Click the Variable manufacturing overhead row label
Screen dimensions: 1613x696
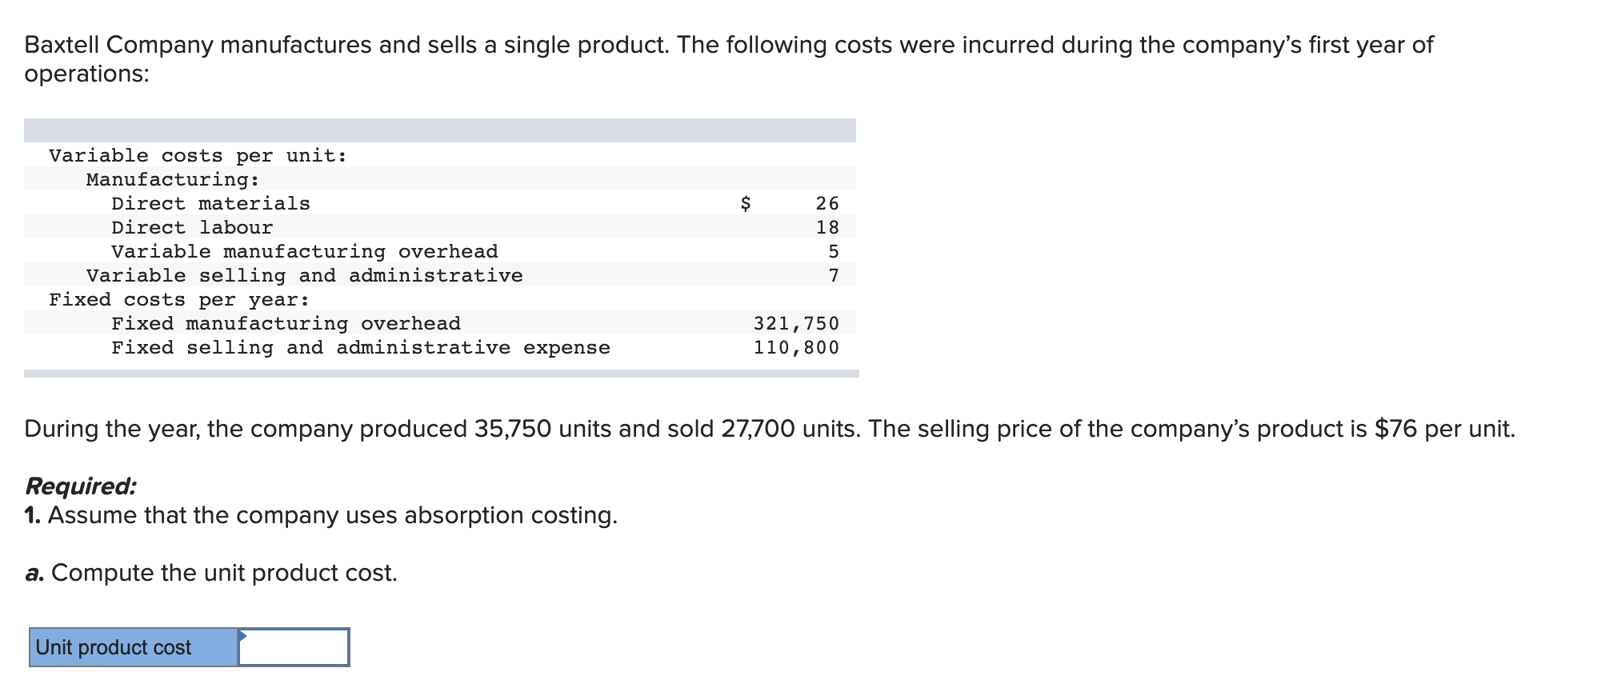tap(304, 252)
